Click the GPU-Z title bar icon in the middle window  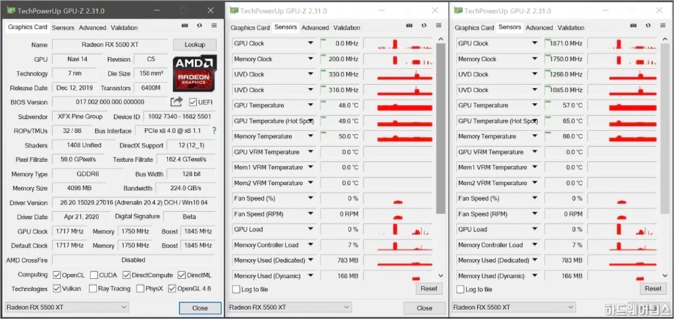coord(234,11)
